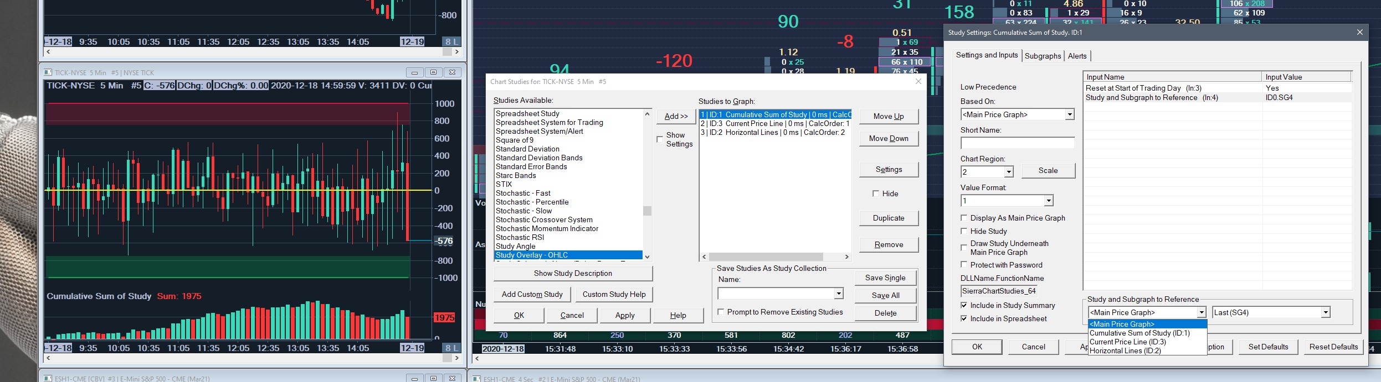Select Stochastic RSI in studies list
Screen dimensions: 1381x382
pyautogui.click(x=568, y=237)
